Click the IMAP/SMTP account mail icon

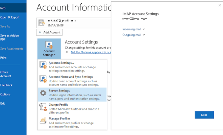42,23
